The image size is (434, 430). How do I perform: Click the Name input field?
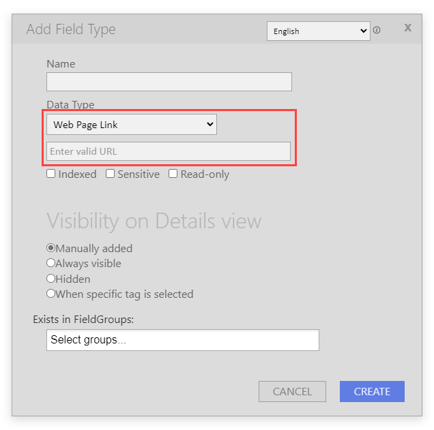tap(169, 82)
